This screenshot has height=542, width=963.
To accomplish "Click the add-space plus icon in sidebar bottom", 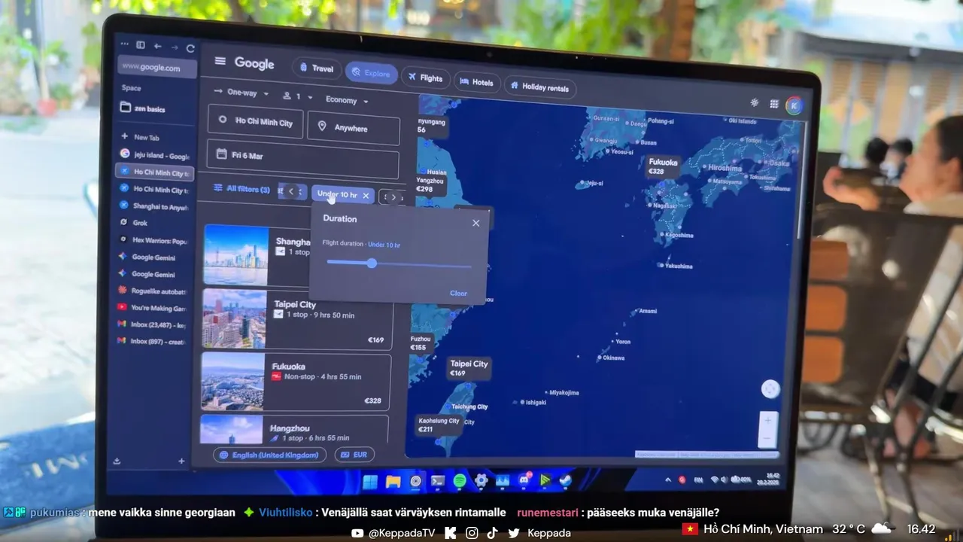I will point(181,461).
